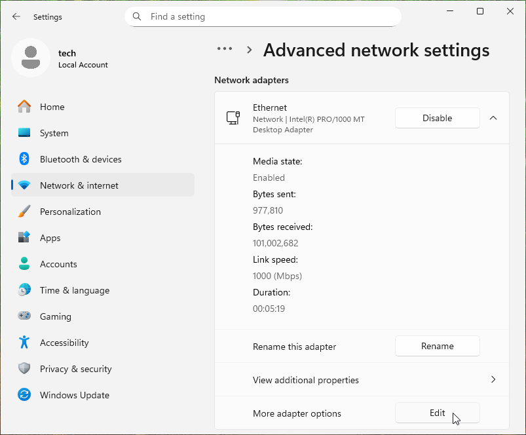The width and height of the screenshot is (526, 435).
Task: Open breadcrumb ellipsis menu
Action: coord(225,49)
